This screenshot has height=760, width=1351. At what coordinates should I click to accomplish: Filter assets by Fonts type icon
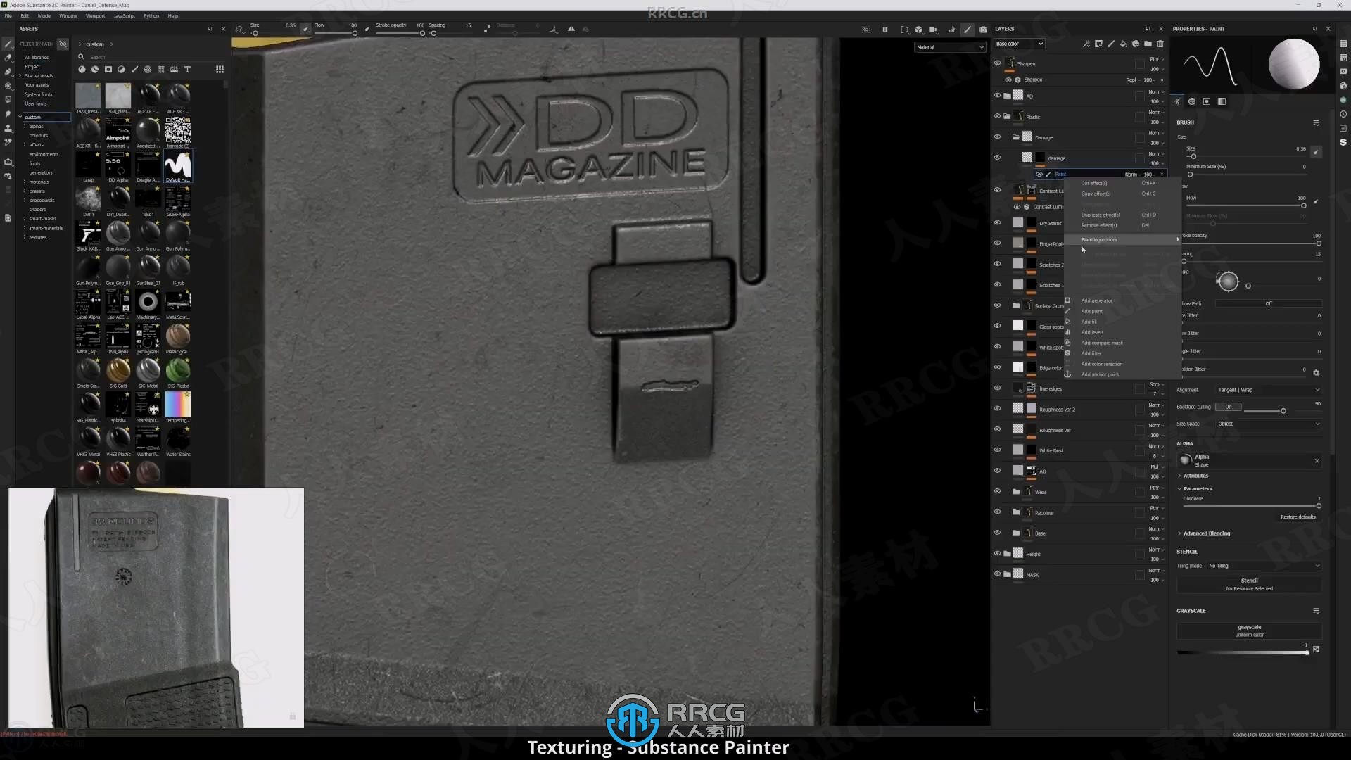(x=187, y=70)
